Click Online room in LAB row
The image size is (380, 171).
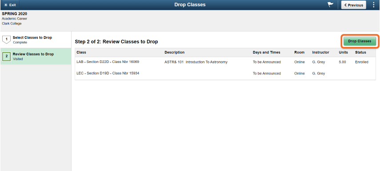299,62
